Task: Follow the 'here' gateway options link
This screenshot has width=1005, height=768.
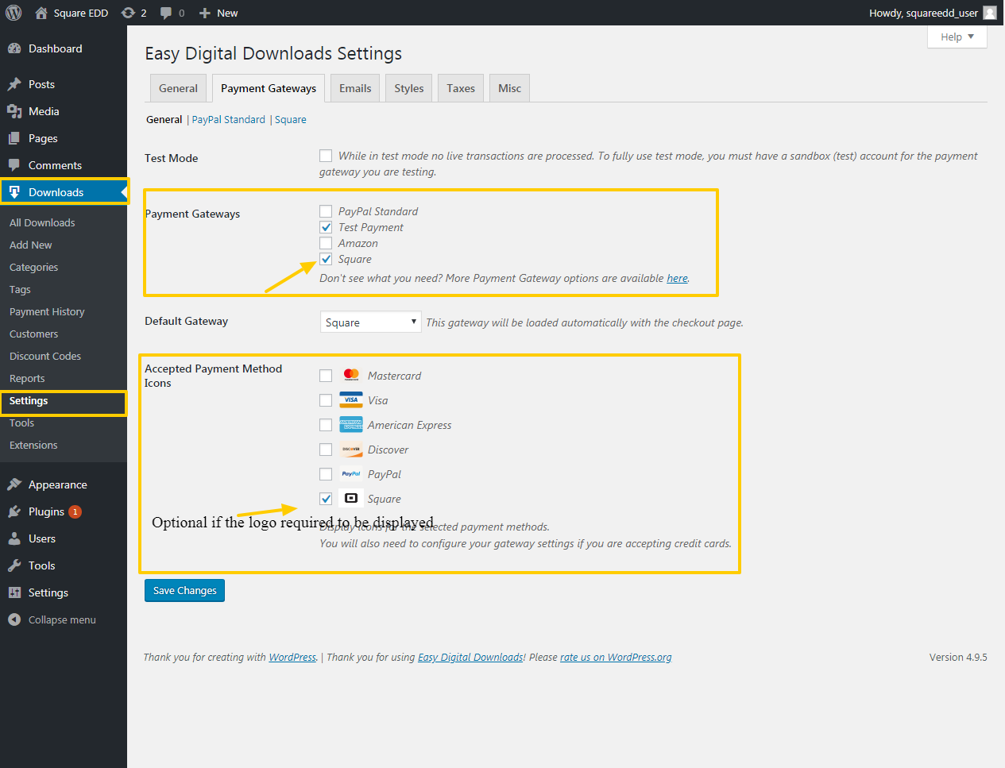Action: pos(677,278)
